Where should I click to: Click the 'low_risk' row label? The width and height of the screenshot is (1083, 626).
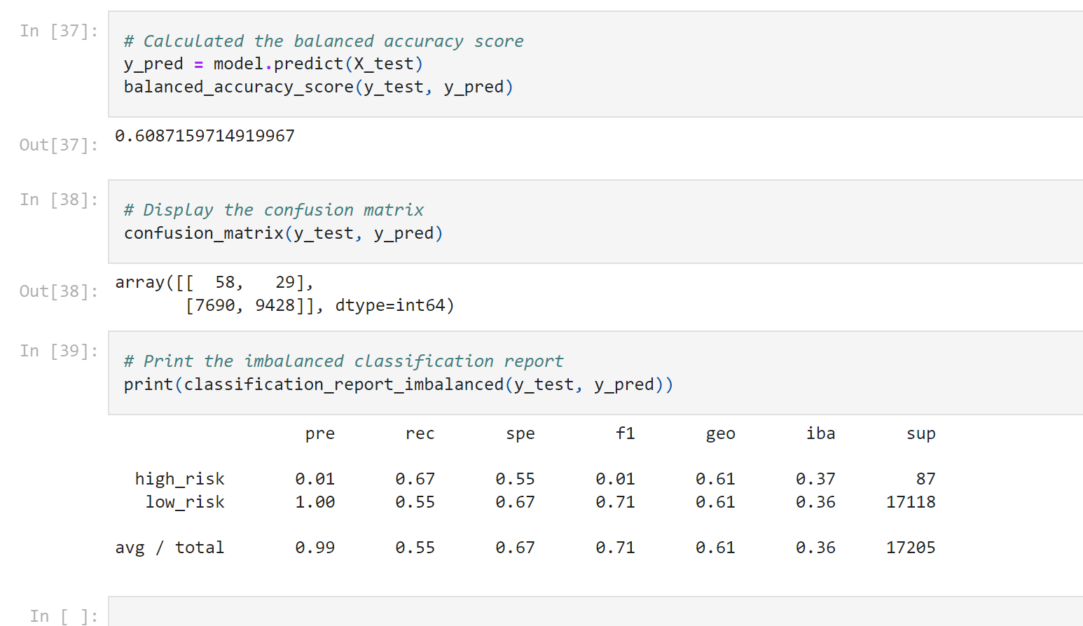pos(185,502)
